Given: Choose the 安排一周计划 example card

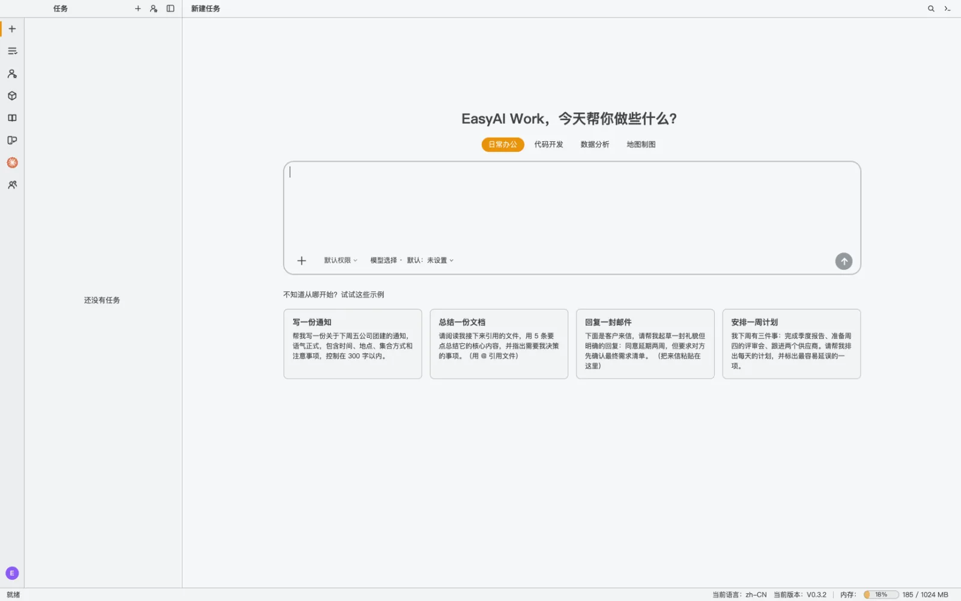Looking at the screenshot, I should tap(792, 344).
